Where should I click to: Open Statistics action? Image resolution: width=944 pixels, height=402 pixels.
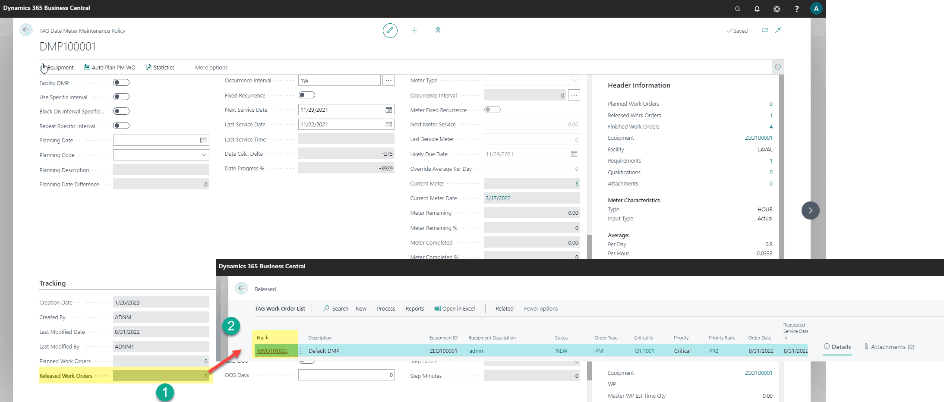tap(160, 67)
